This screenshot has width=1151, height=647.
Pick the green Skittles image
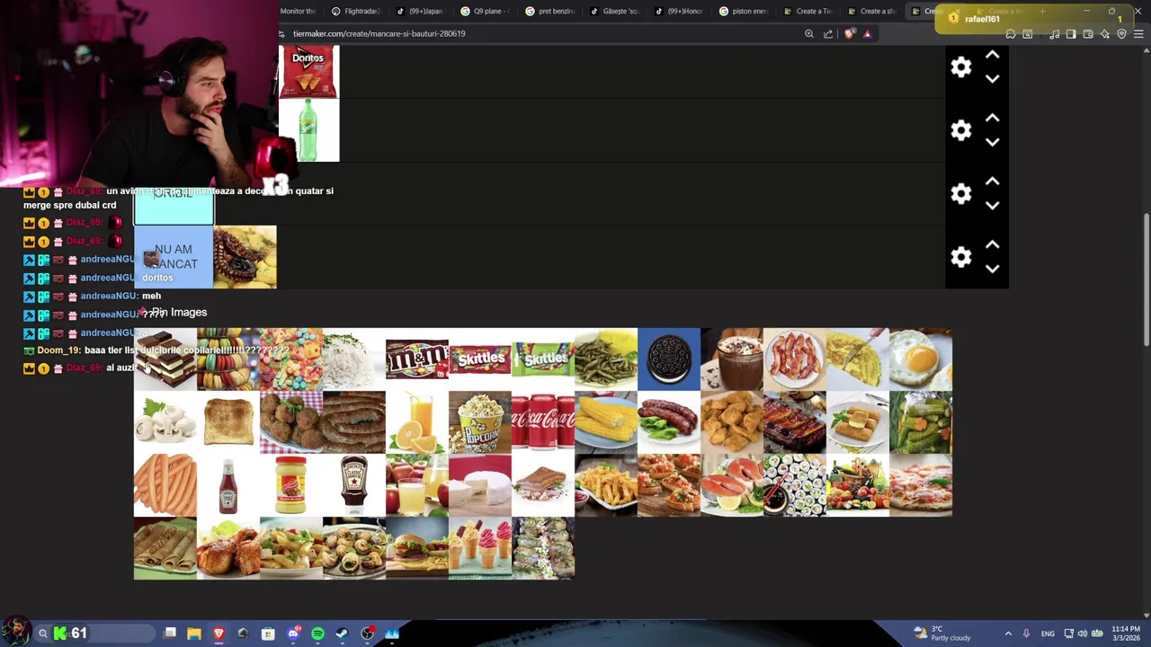pyautogui.click(x=543, y=359)
